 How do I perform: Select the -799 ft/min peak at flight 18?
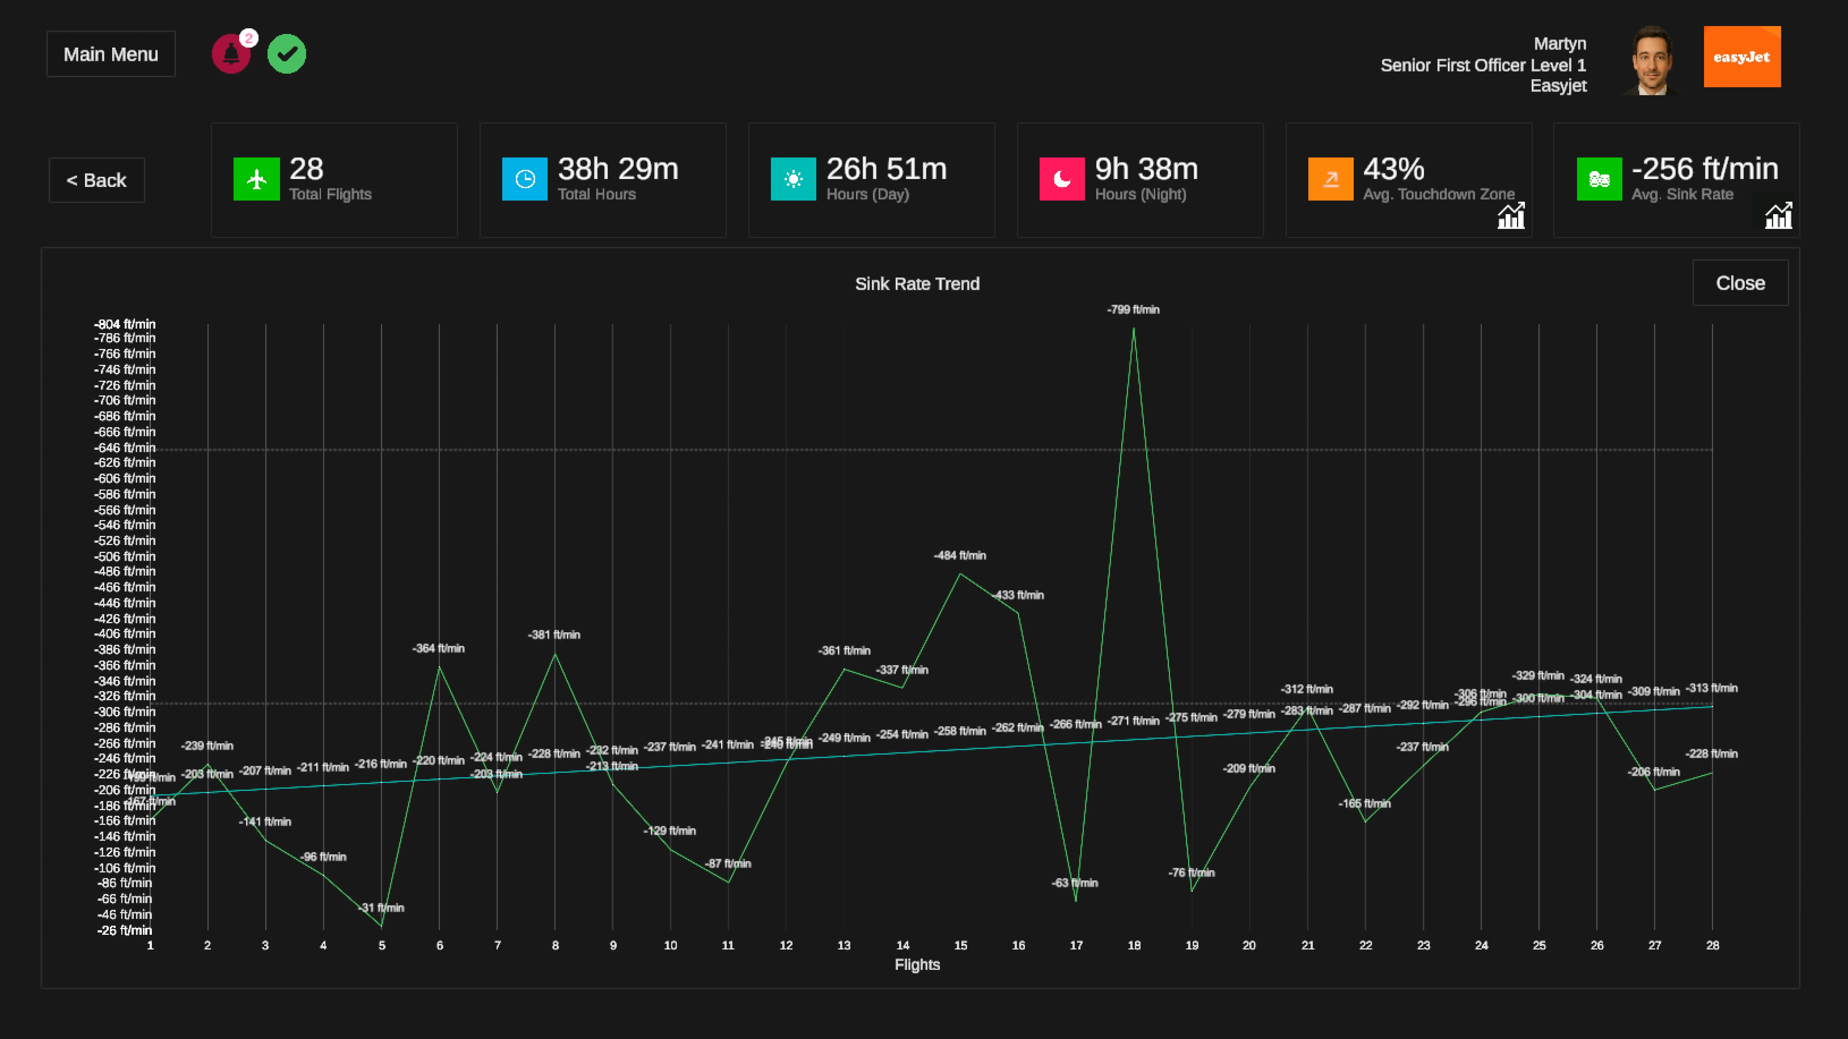(1133, 328)
